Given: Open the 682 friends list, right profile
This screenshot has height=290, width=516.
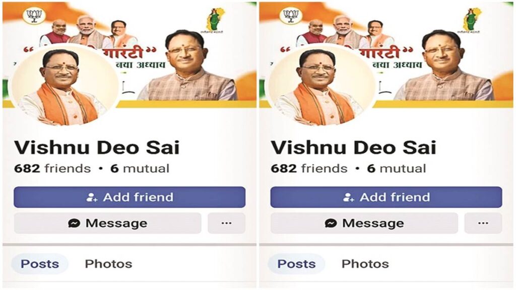Looking at the screenshot, I should (309, 169).
